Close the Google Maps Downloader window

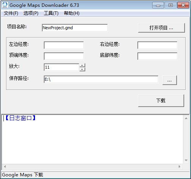tap(183, 5)
